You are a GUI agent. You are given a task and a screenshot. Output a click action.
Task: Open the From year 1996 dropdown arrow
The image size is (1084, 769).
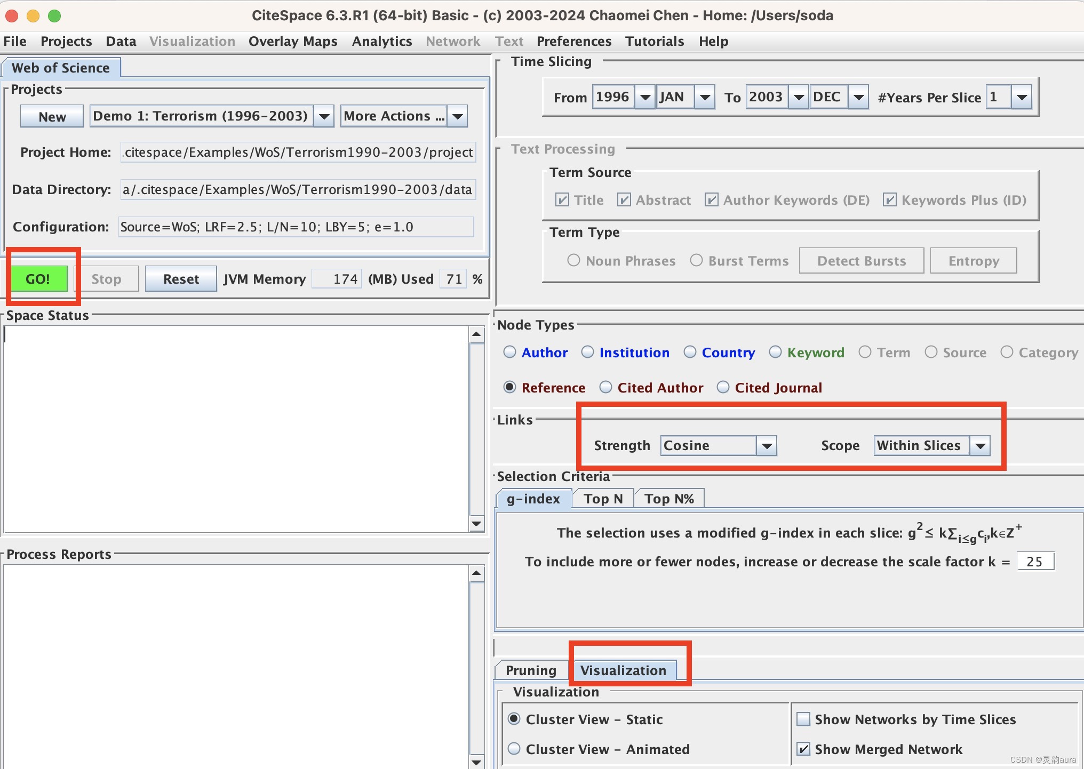tap(645, 97)
